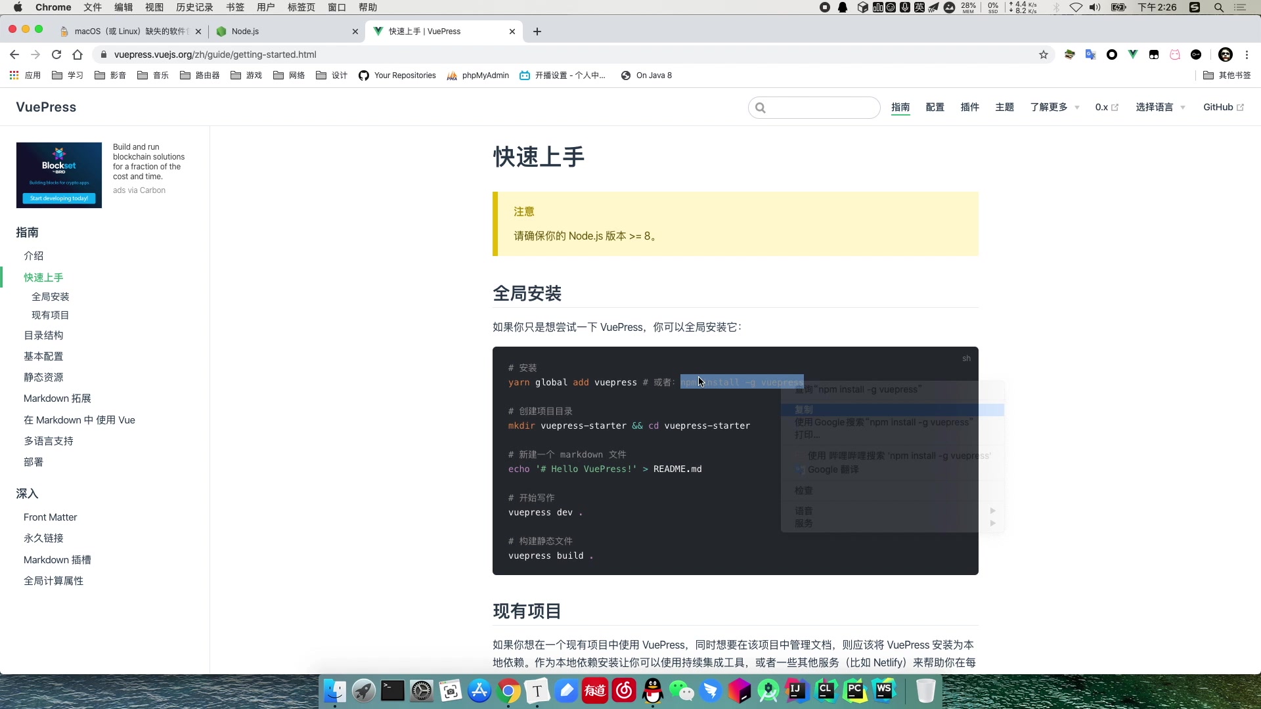
Task: Select 复制 from context menu
Action: (x=804, y=408)
